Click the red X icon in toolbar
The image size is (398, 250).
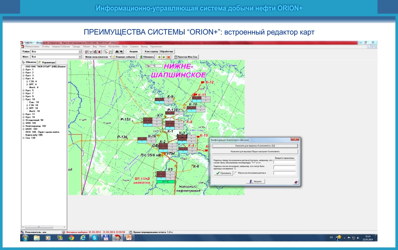168,57
